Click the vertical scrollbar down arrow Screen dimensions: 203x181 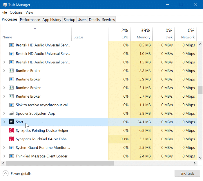tap(200, 158)
